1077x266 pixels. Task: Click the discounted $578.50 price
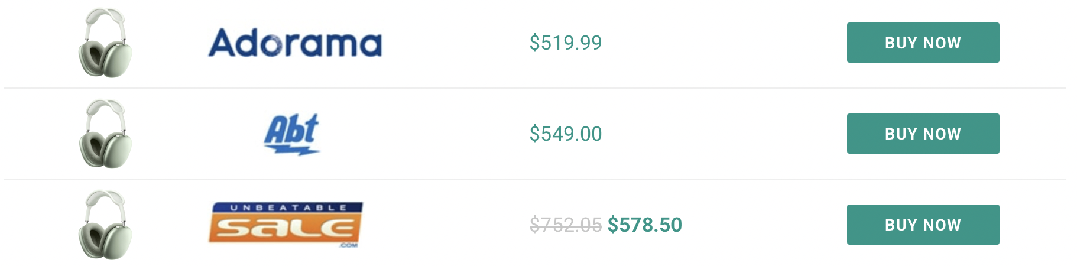click(x=645, y=225)
